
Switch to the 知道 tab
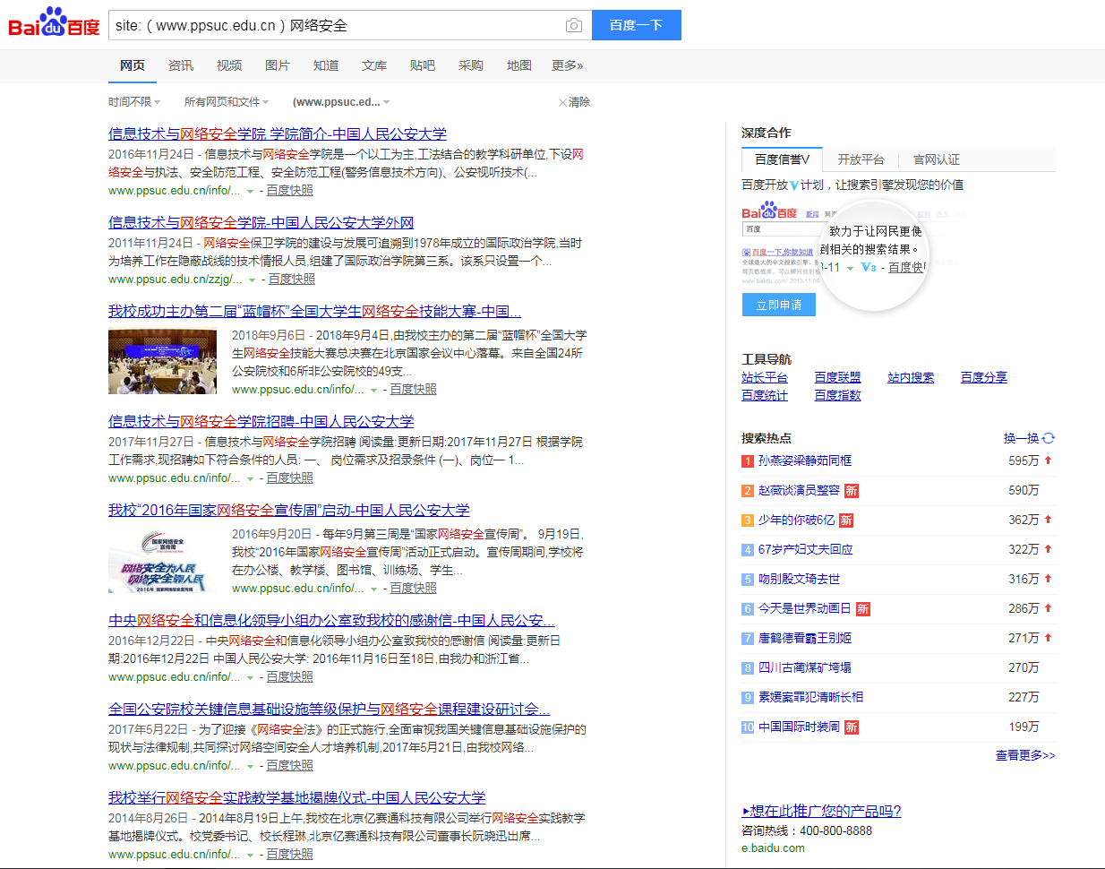click(326, 65)
